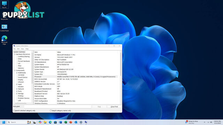
Task: Select the Processor row
Action: (x=76, y=77)
